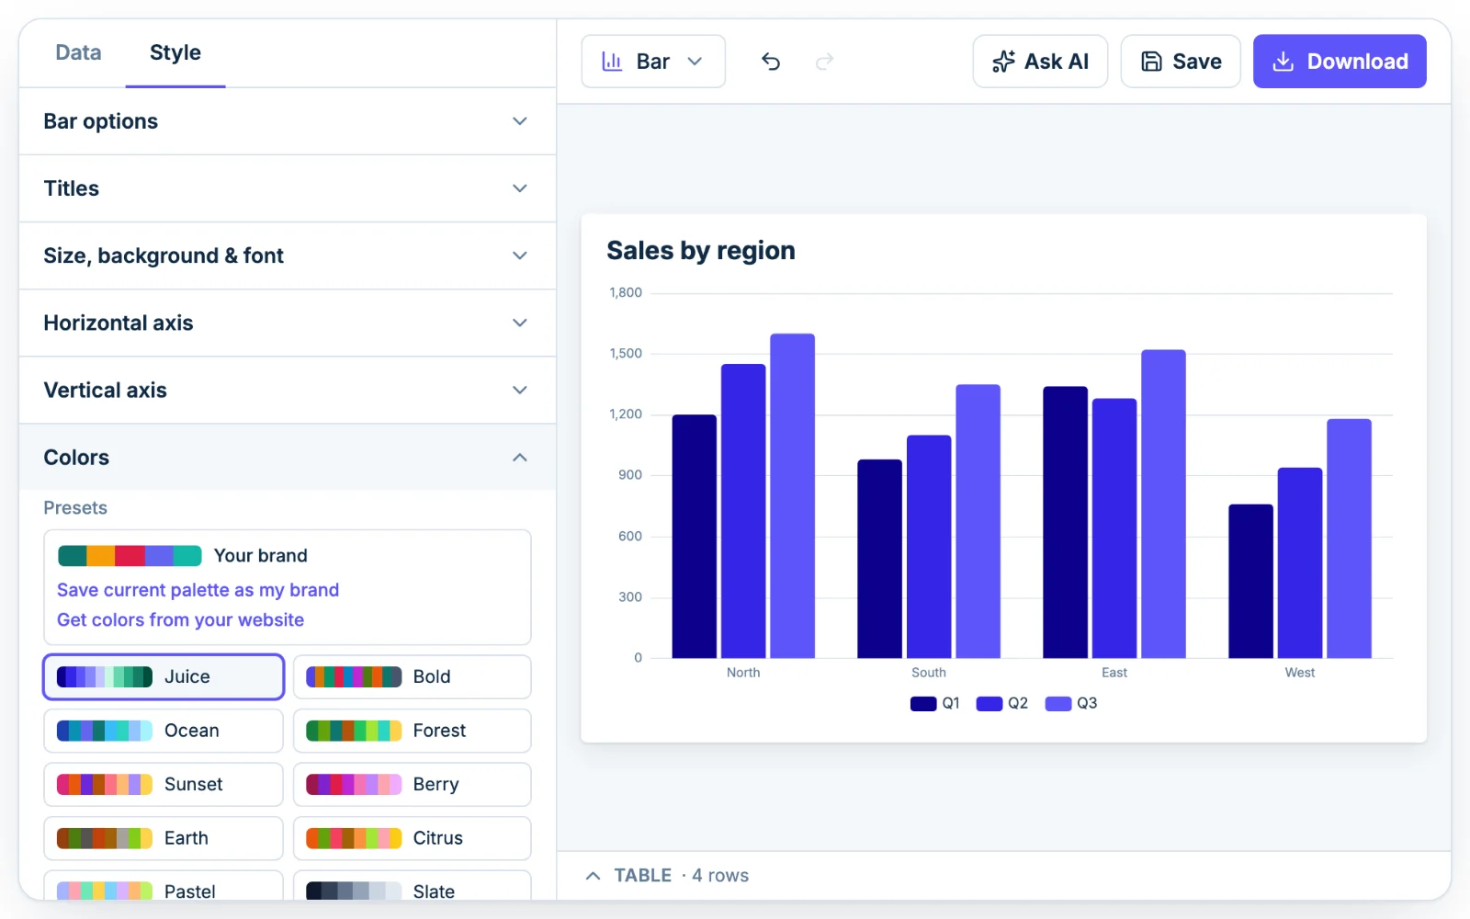Switch to the Data tab
Image resolution: width=1470 pixels, height=919 pixels.
(x=78, y=53)
